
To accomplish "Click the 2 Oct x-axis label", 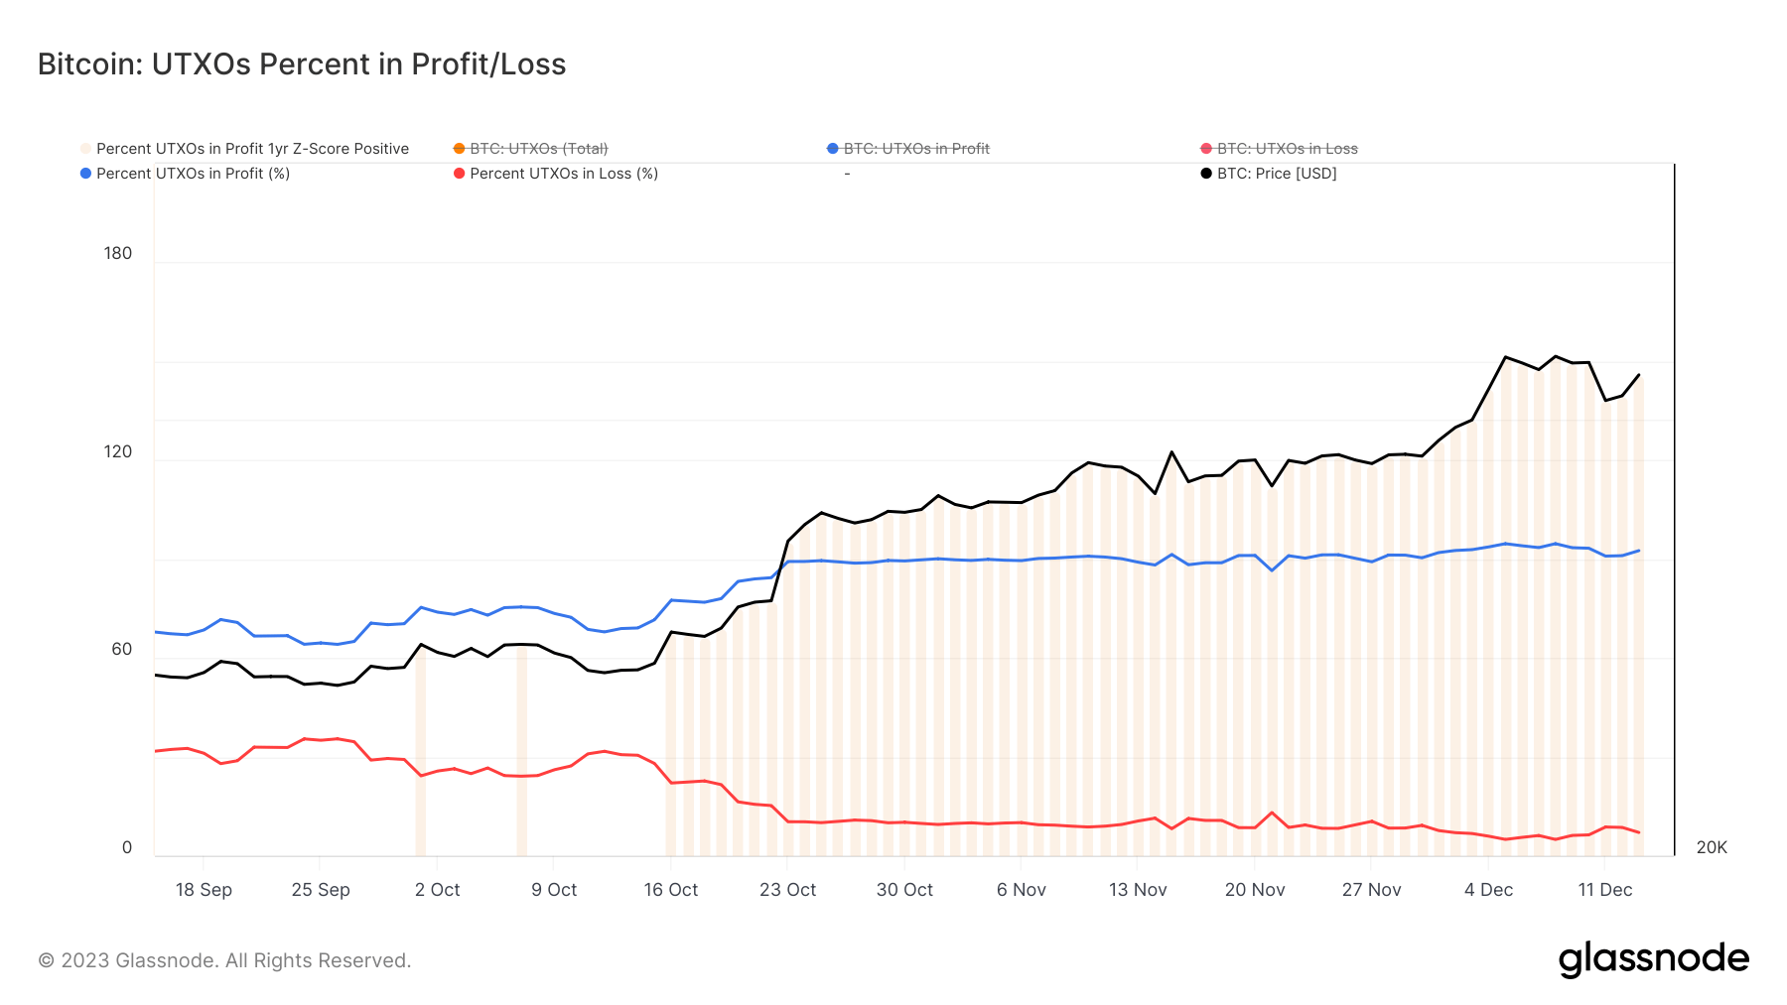I will [437, 890].
